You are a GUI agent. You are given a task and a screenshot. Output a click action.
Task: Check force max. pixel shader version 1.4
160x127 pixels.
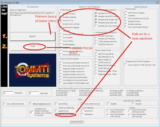pos(61,66)
